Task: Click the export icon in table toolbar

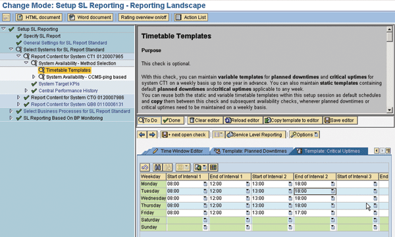Action: (198, 167)
